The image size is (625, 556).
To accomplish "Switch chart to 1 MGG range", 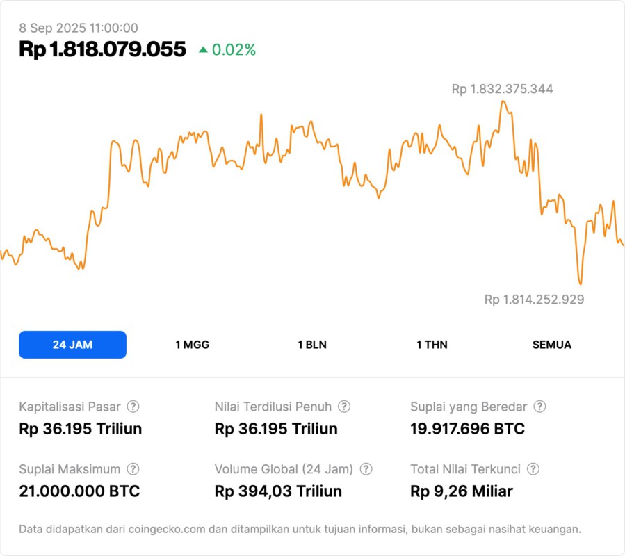I will 192,345.
